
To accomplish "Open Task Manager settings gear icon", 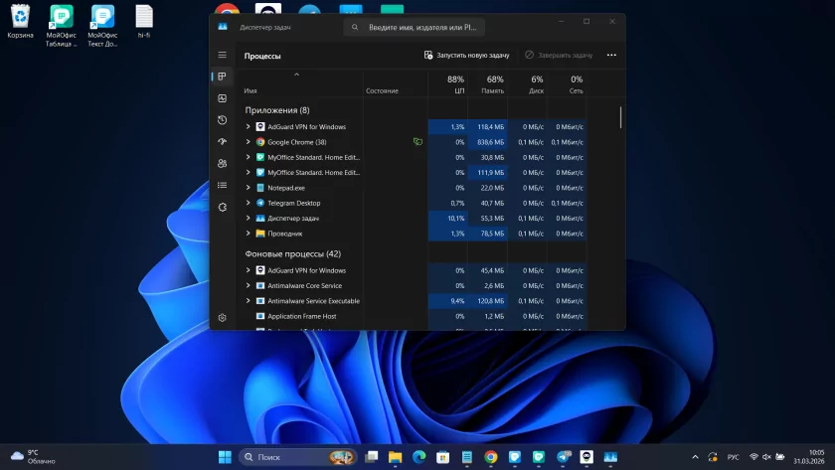I will click(x=222, y=318).
